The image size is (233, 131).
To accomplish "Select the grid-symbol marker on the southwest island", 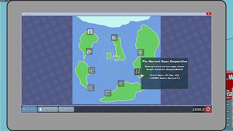I will pos(91,88).
